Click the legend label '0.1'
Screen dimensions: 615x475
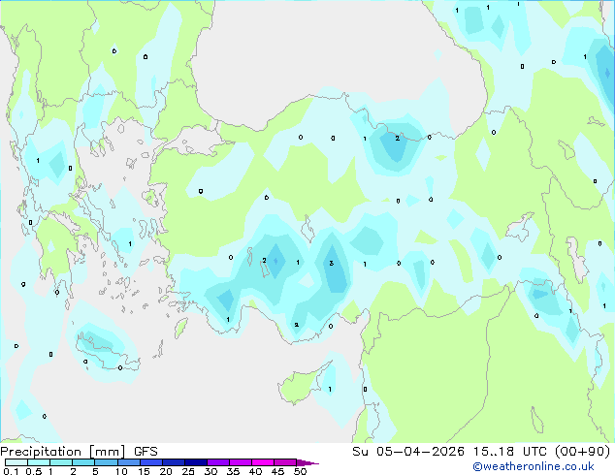(x=11, y=471)
